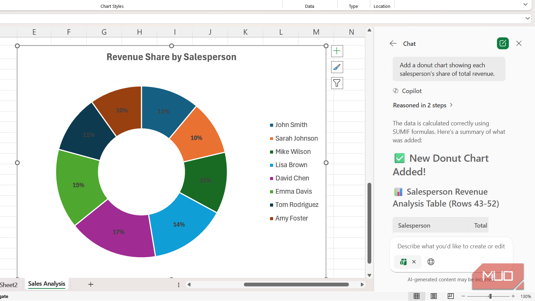Screen dimensions: 535x301
Task: Select the David Chen legend entry
Action: pos(289,178)
